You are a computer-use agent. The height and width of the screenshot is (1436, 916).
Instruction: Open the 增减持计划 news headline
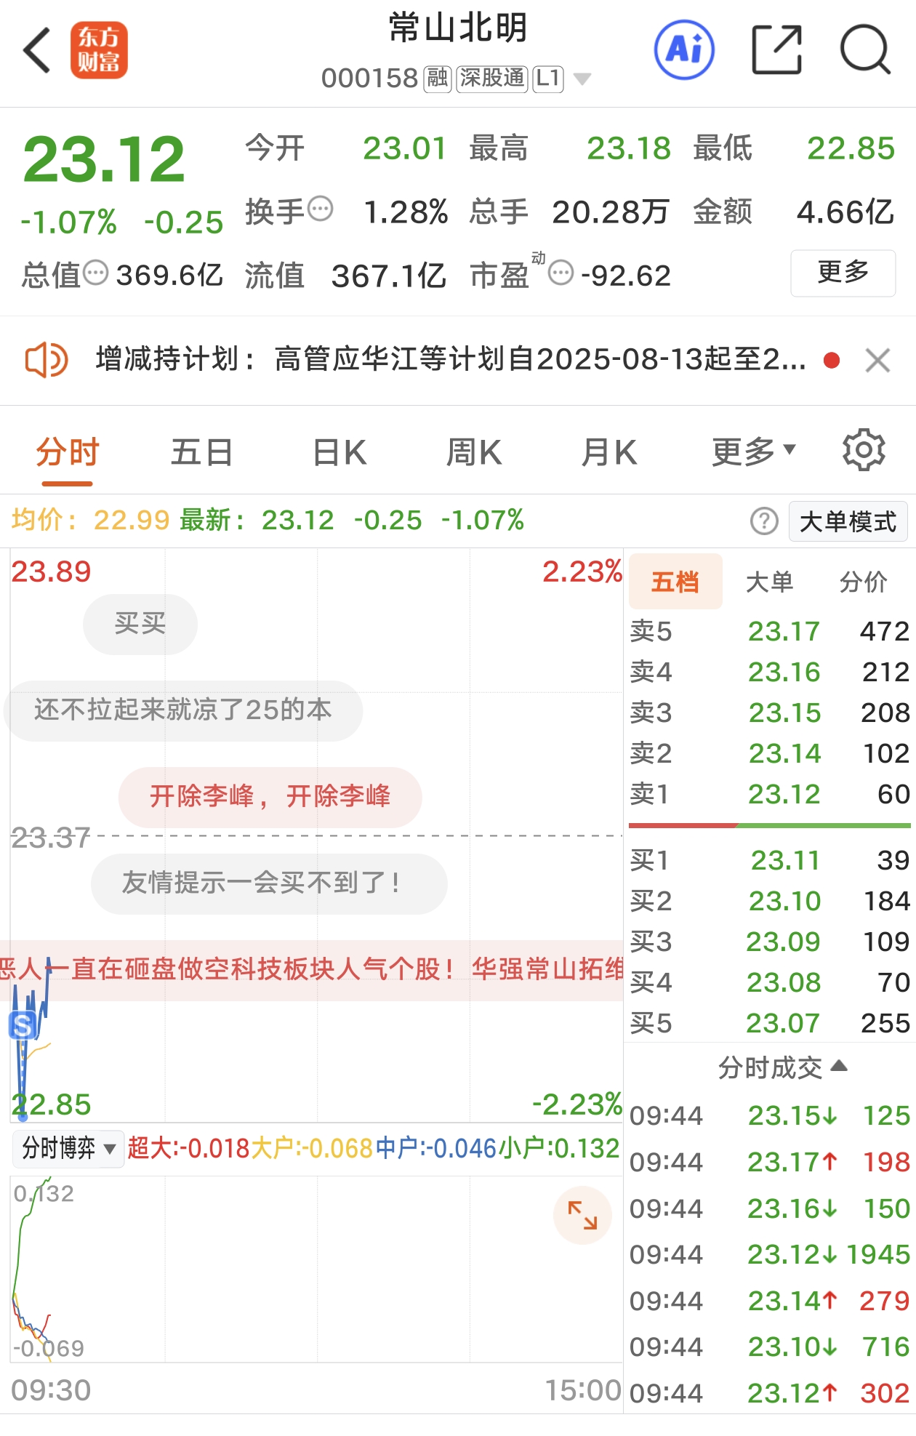point(451,359)
